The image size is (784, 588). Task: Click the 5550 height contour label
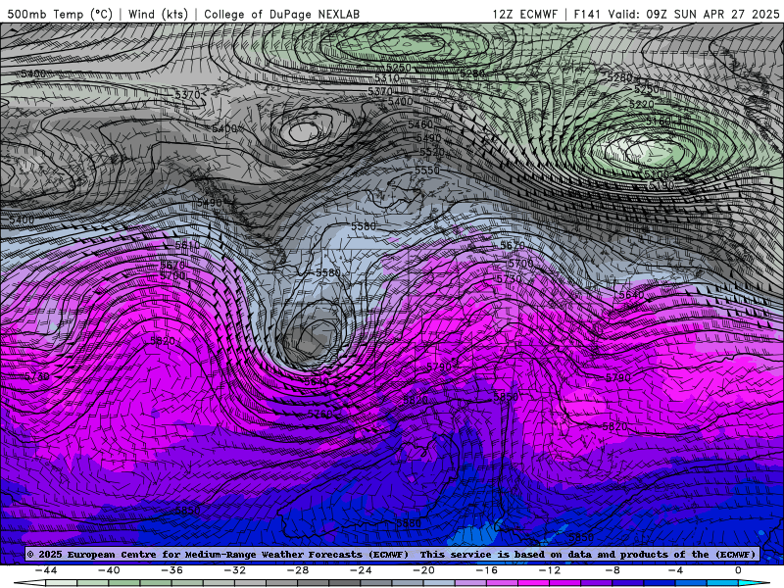point(427,170)
